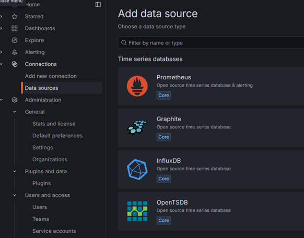This screenshot has width=304, height=238.
Task: Collapse the Administration section chevron
Action: coord(1,100)
